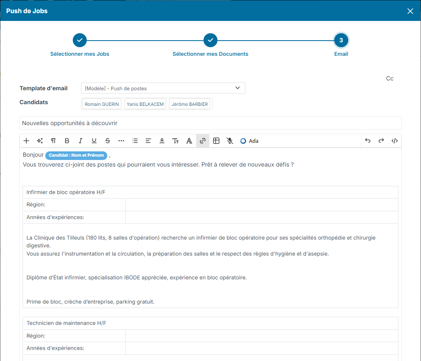This screenshot has width=421, height=361.
Task: Select candidate tag Jérôme BARBIER
Action: click(x=190, y=104)
